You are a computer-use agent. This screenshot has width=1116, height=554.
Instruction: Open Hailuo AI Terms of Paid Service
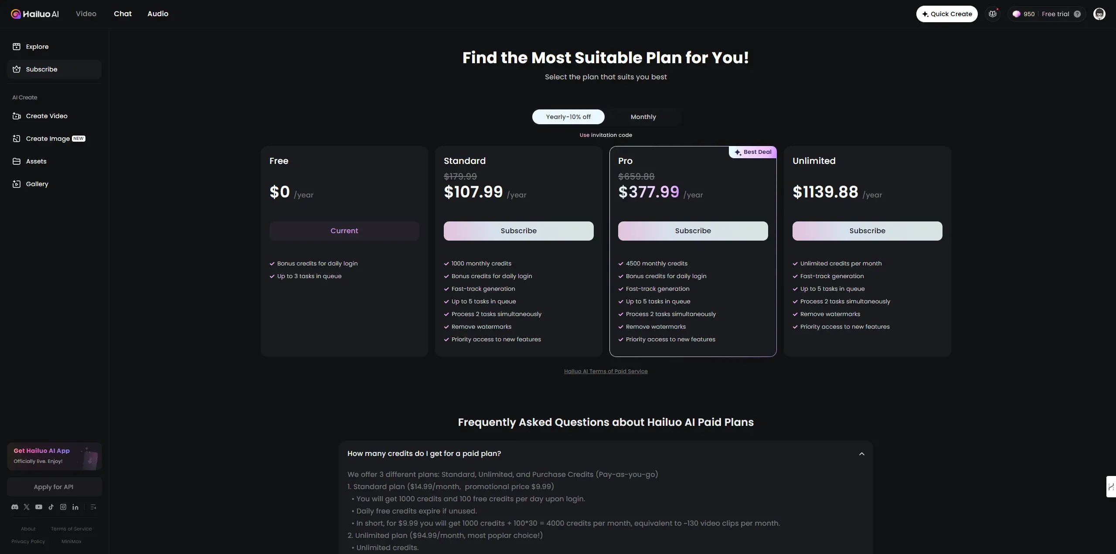606,371
